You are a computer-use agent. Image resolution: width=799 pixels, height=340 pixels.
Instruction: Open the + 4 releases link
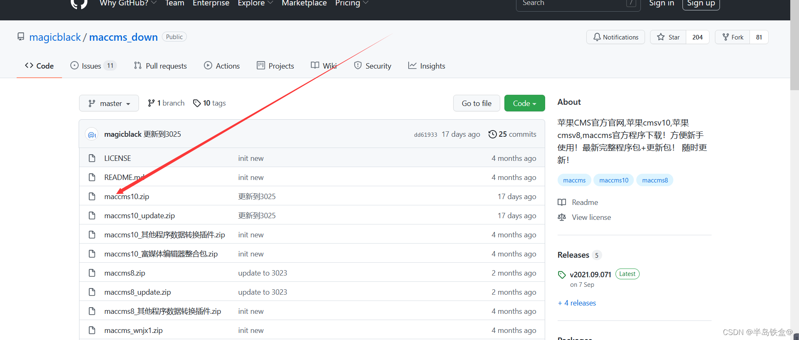point(577,303)
